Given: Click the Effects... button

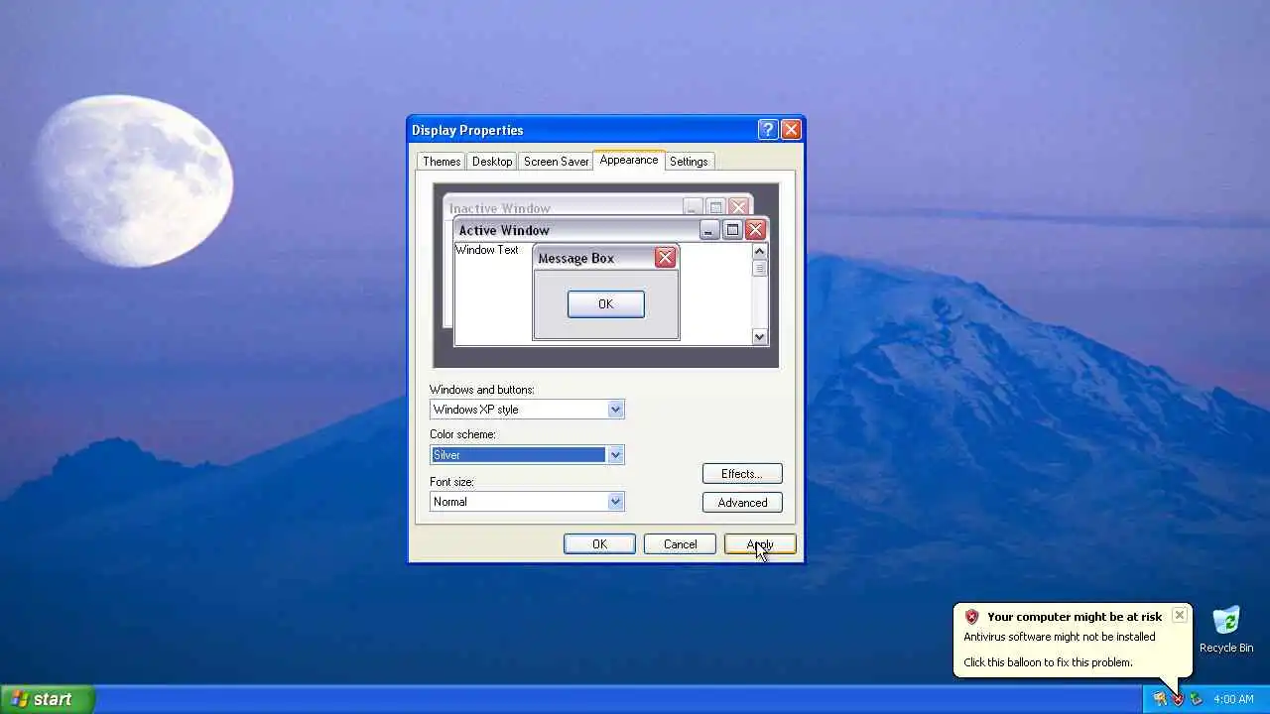Looking at the screenshot, I should [x=742, y=474].
